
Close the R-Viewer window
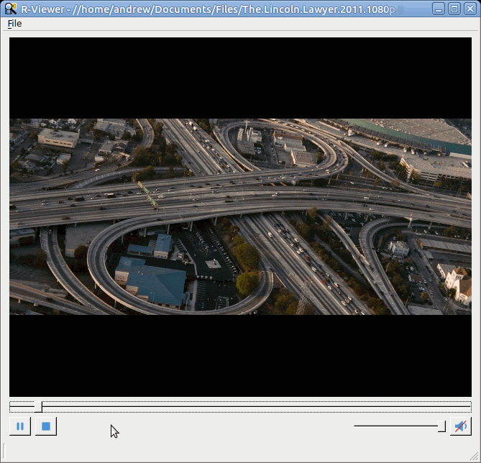pyautogui.click(x=470, y=9)
